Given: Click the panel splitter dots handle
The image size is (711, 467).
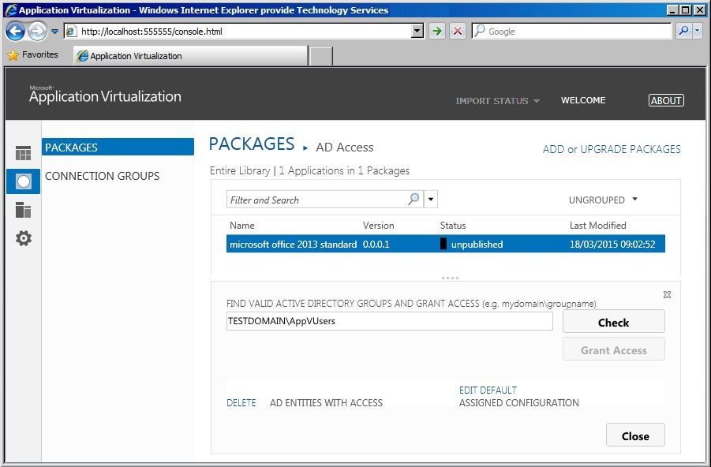Looking at the screenshot, I should pyautogui.click(x=450, y=278).
